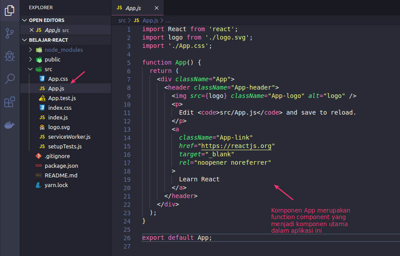
Task: Click the JS icon beside setupTests.js
Action: [x=42, y=146]
